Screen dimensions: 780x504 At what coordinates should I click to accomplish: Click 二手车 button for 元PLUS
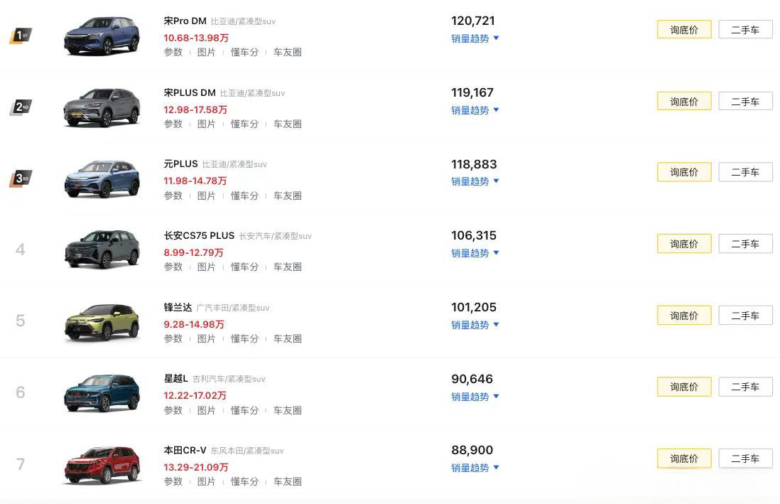coord(745,172)
